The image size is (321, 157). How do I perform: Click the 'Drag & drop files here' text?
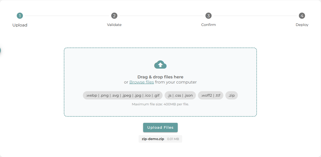[160, 77]
